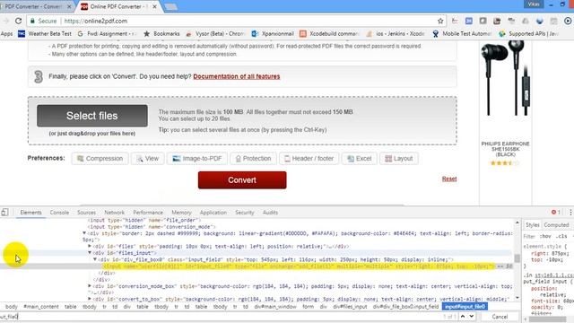This screenshot has height=323, width=574.
Task: Click the styles Filter field
Action: click(x=529, y=236)
